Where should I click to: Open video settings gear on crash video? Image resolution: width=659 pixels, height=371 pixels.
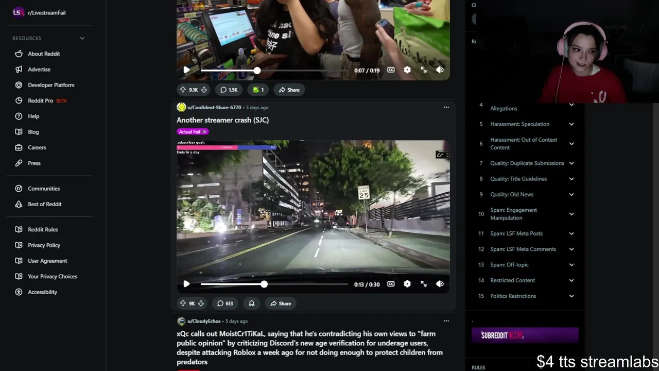pos(407,284)
